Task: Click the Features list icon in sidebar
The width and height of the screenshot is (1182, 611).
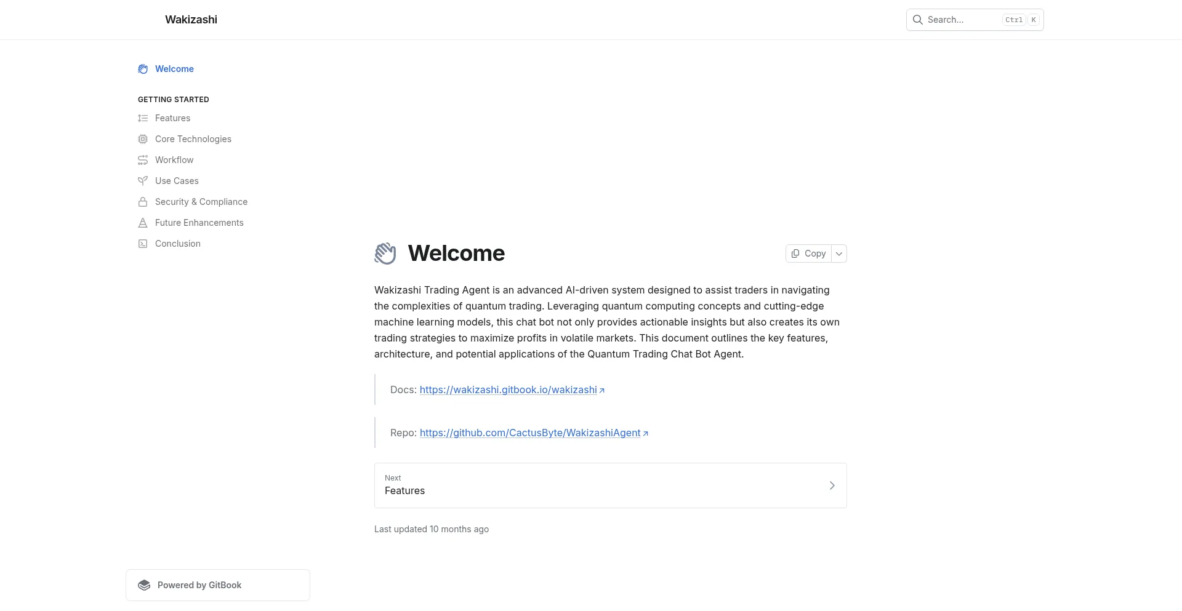Action: [x=143, y=118]
